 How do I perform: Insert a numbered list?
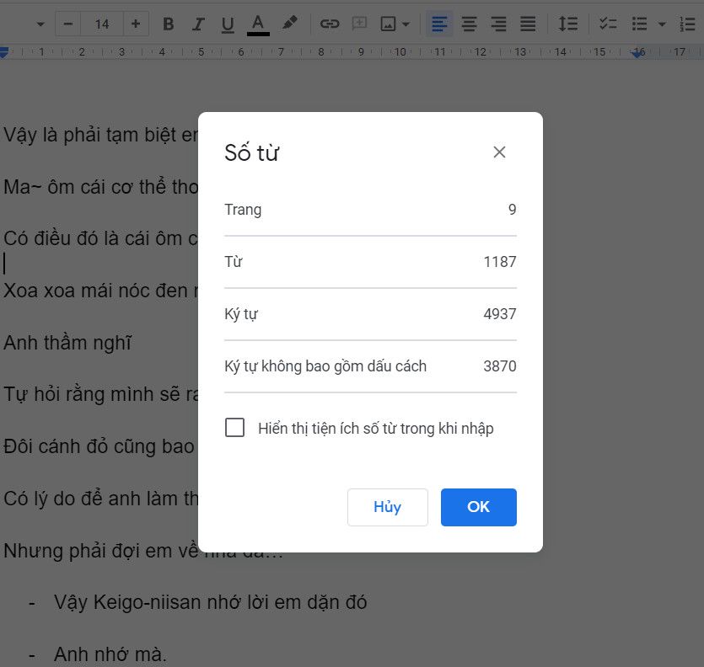click(x=687, y=24)
